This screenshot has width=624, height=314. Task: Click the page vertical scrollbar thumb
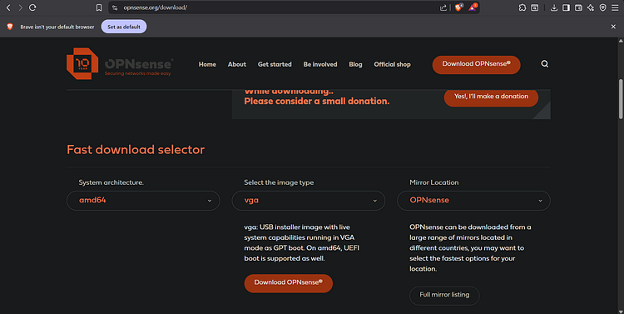click(x=621, y=99)
